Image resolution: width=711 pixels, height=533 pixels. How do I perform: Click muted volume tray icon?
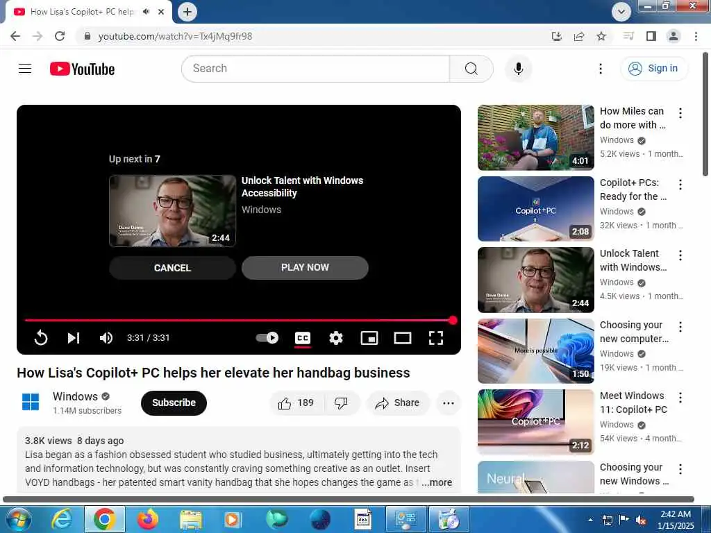click(641, 521)
